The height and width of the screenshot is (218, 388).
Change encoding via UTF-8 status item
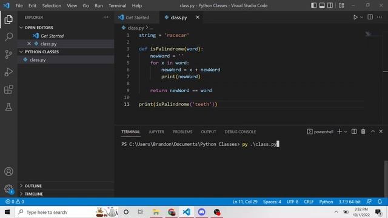(x=292, y=202)
